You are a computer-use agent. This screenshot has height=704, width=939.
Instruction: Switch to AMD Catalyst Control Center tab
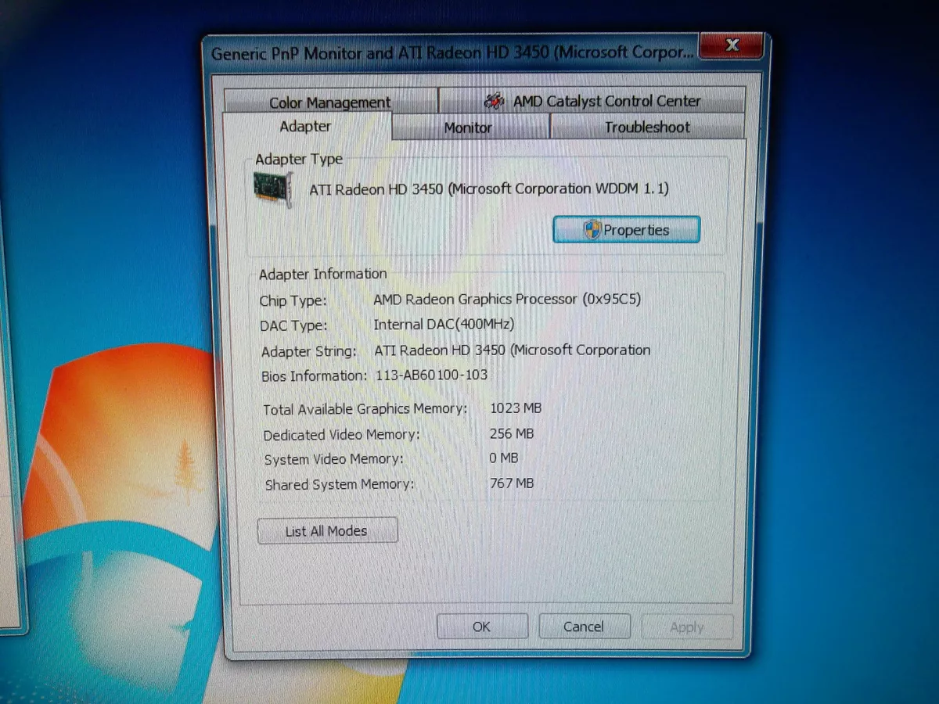[592, 101]
